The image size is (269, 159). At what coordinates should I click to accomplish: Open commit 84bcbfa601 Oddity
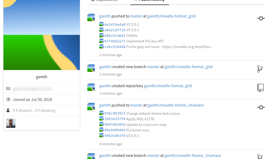pos(115,36)
